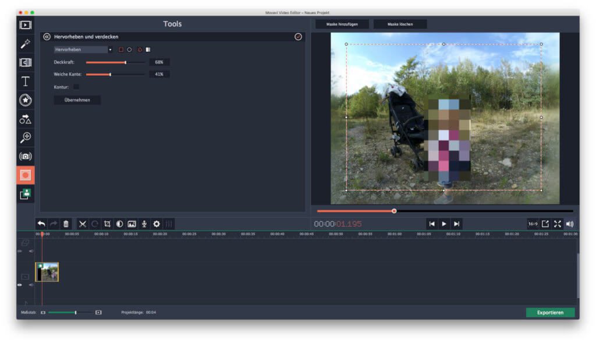Play the video preview
596x343 pixels.
(444, 224)
